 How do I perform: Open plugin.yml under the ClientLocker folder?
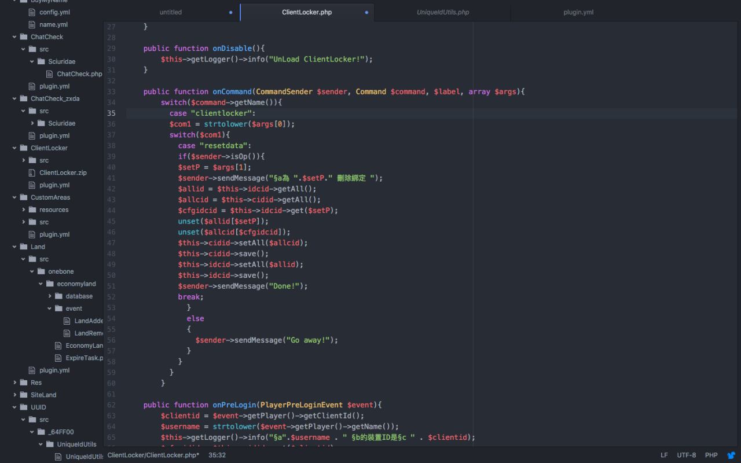click(54, 185)
